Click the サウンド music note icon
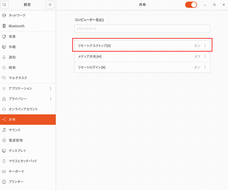Image resolution: width=228 pixels, height=190 pixels. pos(4,130)
